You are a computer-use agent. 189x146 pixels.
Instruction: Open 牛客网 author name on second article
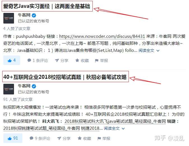pyautogui.click(x=24, y=86)
